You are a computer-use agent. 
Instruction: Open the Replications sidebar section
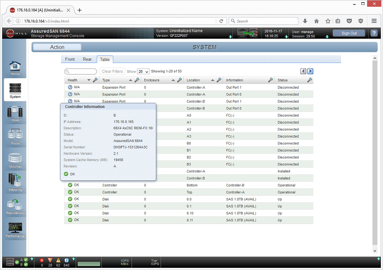click(x=15, y=207)
